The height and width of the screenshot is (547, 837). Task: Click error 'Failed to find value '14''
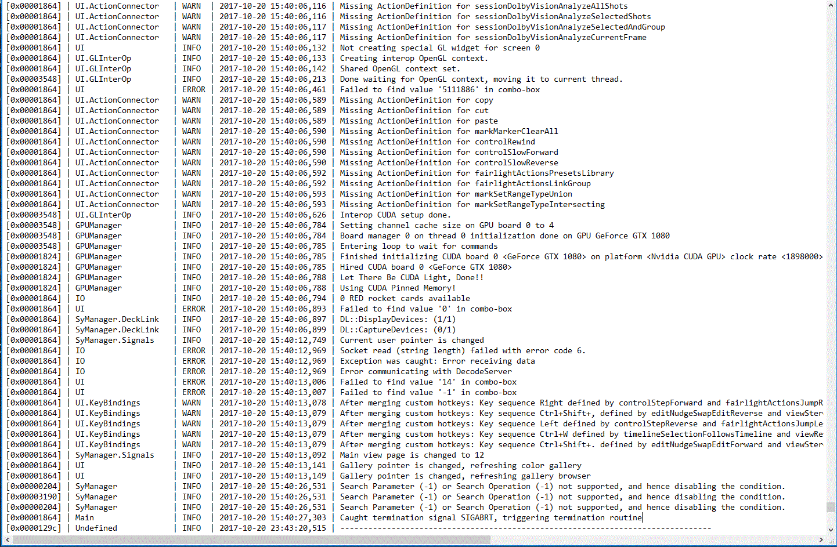click(x=428, y=382)
